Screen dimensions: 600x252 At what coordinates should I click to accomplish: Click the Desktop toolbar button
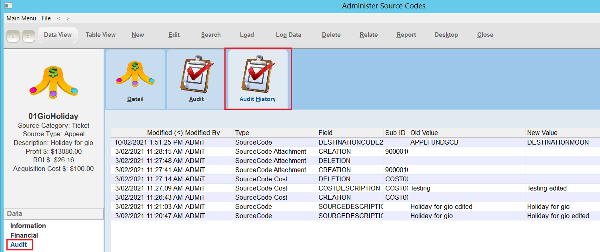[x=446, y=35]
